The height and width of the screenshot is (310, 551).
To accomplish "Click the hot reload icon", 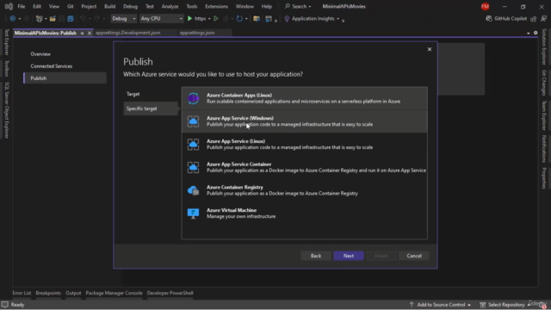I will click(x=226, y=19).
